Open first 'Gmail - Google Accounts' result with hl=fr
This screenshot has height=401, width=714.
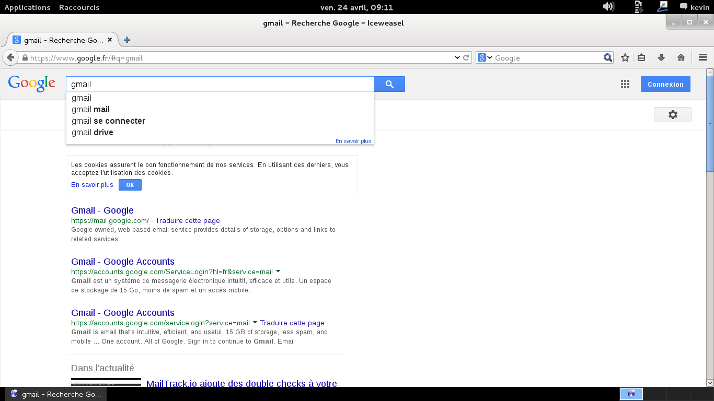tap(123, 262)
